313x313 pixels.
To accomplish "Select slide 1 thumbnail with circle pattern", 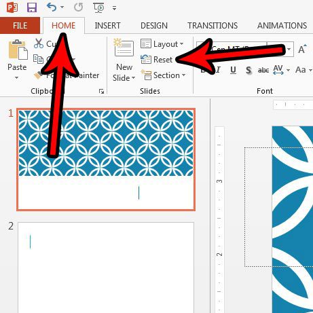I will 106,160.
